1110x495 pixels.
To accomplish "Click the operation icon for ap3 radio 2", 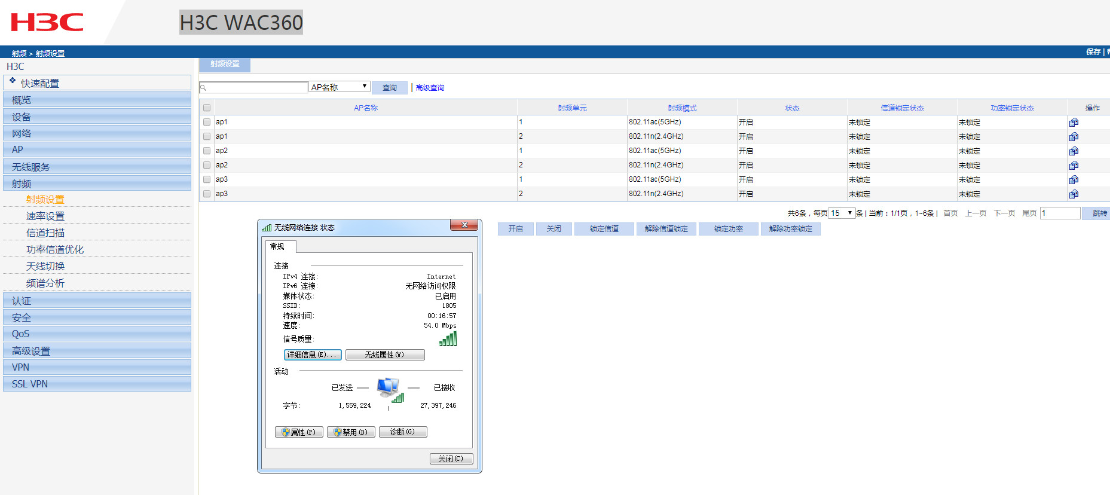I will click(x=1074, y=194).
